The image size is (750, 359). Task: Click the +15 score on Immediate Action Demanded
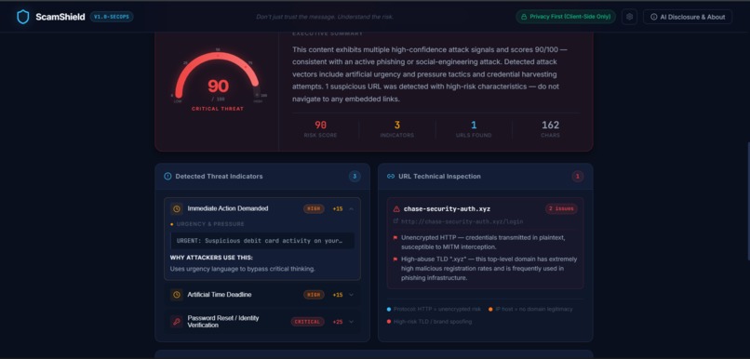coord(338,209)
